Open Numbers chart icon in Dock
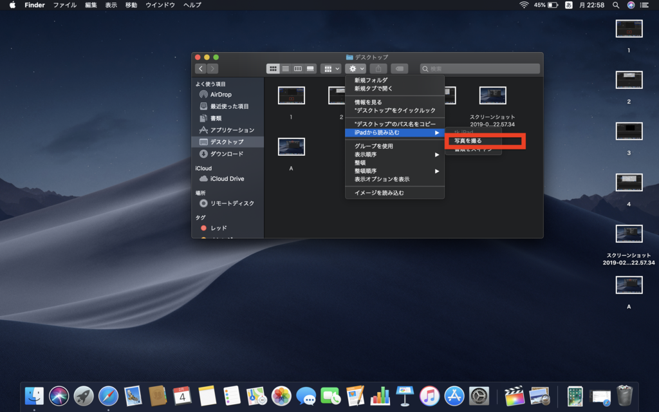 point(380,396)
